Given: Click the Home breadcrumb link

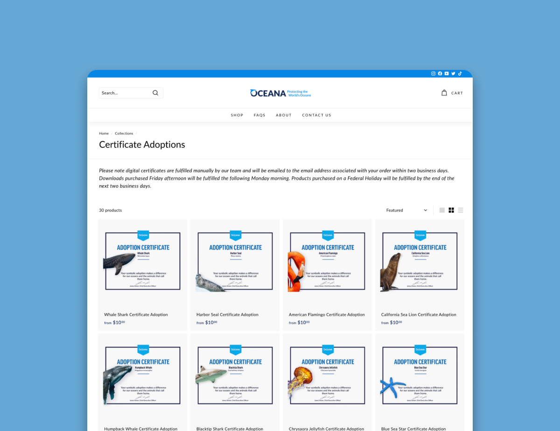Looking at the screenshot, I should tap(104, 133).
